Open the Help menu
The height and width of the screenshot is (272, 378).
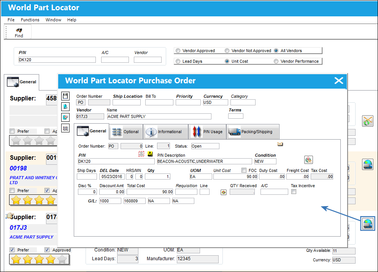71,20
